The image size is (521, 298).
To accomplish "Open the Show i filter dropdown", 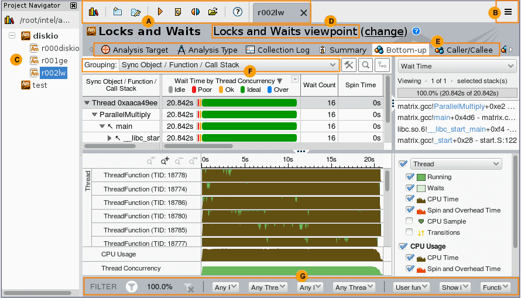I will [x=455, y=287].
